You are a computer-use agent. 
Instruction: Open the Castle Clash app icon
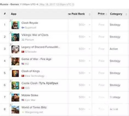pos(15,86)
